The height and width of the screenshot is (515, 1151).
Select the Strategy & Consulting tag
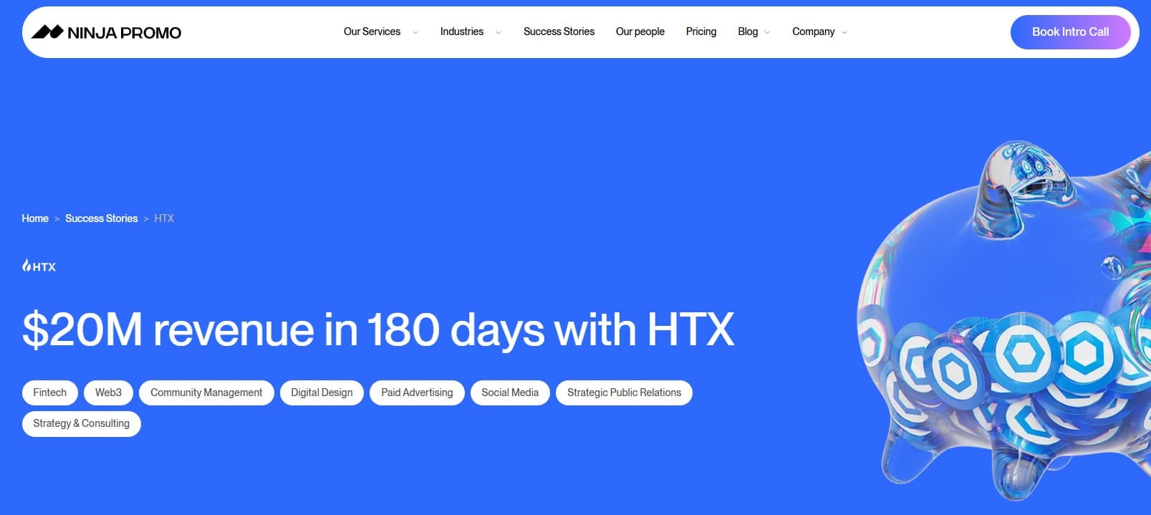[x=82, y=423]
